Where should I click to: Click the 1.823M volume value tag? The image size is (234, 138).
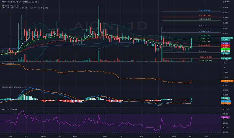[226, 58]
